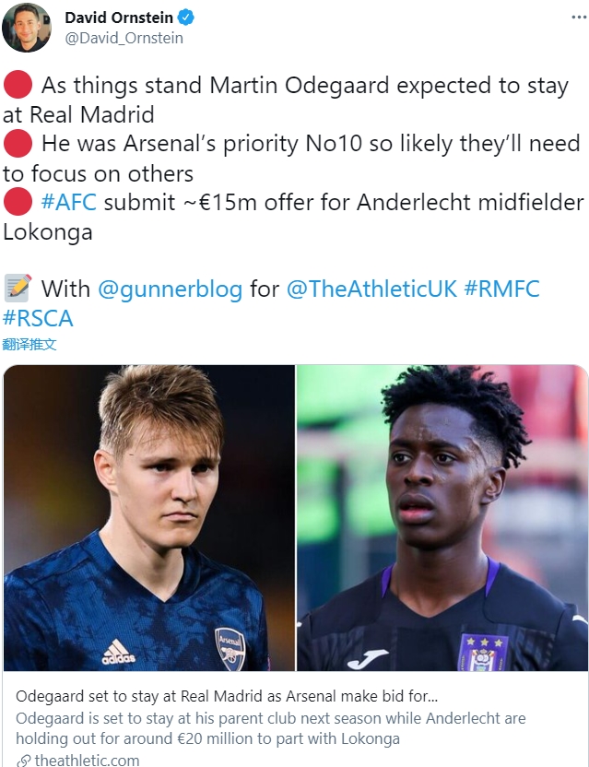Viewport: 589px width, 767px height.
Task: Click the article headline about Odegaard staying
Action: pyautogui.click(x=227, y=696)
